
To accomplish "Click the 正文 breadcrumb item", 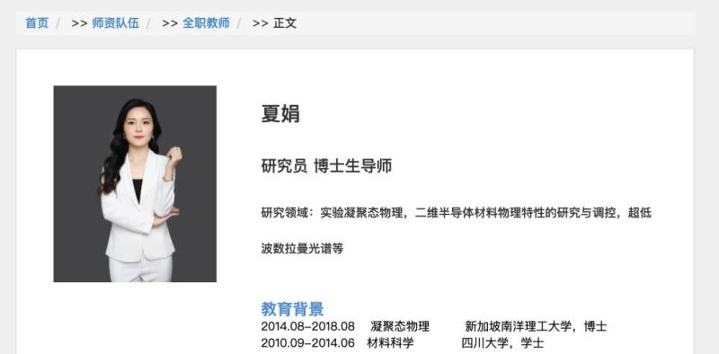I will point(285,23).
